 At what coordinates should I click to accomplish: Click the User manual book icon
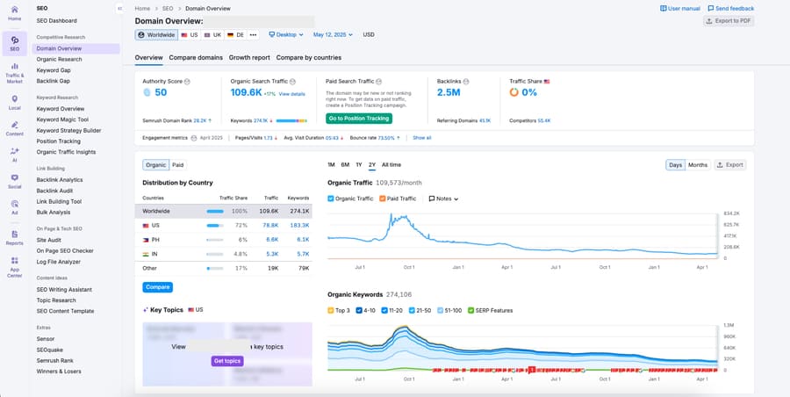664,9
